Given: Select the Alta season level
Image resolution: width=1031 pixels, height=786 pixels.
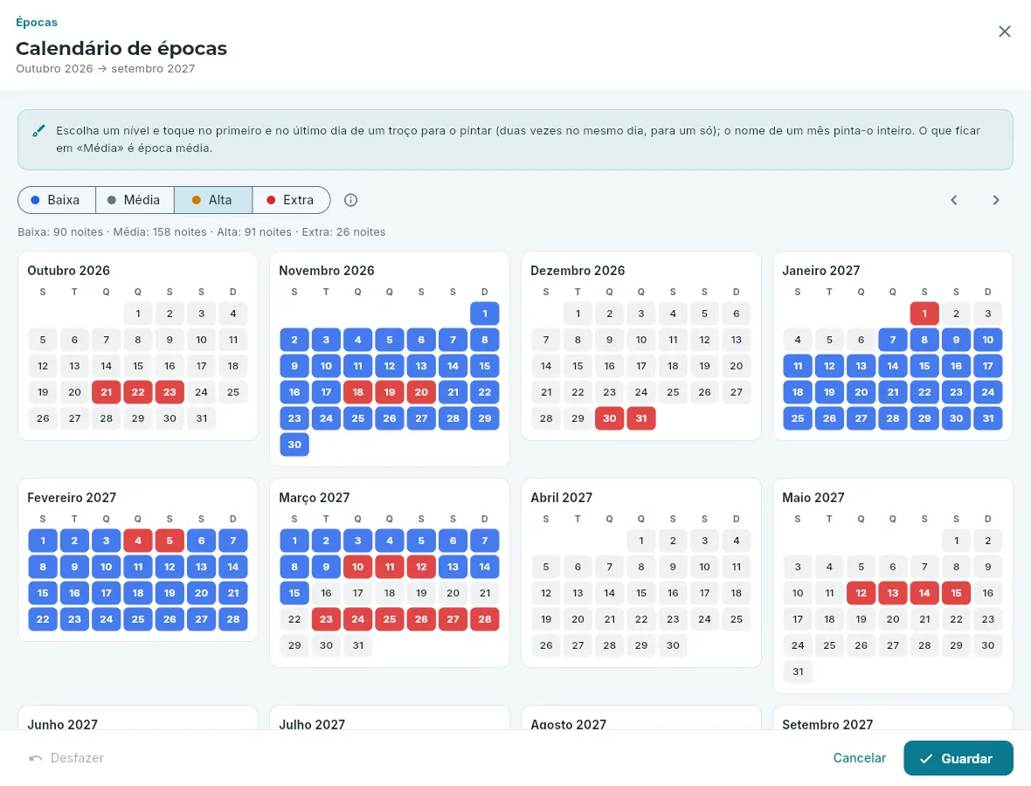Looking at the screenshot, I should click(x=213, y=200).
